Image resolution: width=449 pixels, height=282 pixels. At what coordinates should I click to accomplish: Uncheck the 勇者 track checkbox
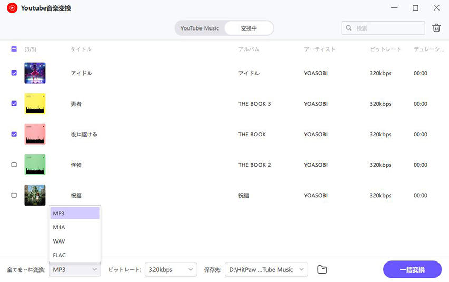tap(14, 104)
